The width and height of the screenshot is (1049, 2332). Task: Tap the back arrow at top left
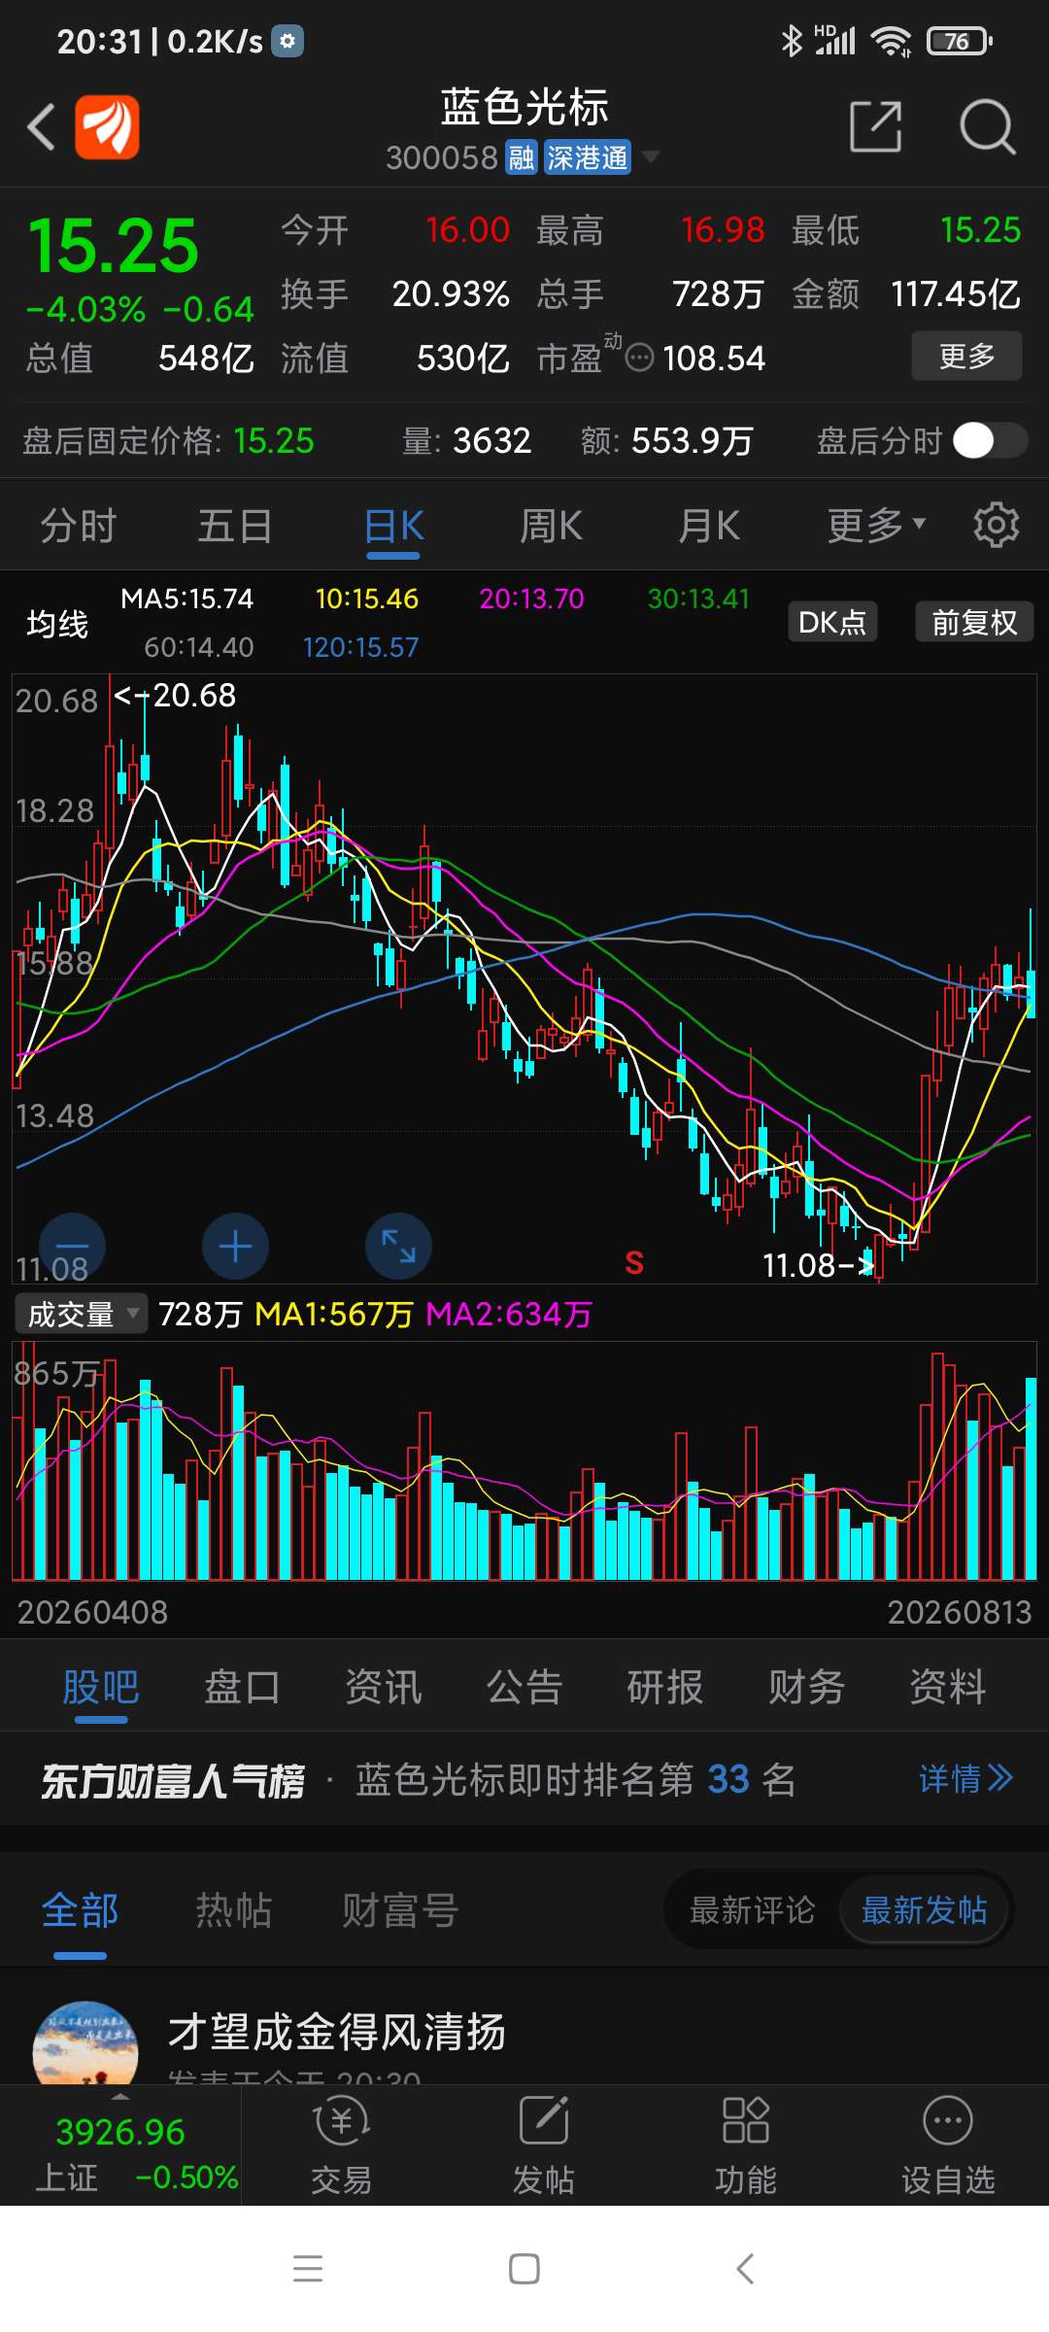coord(41,126)
